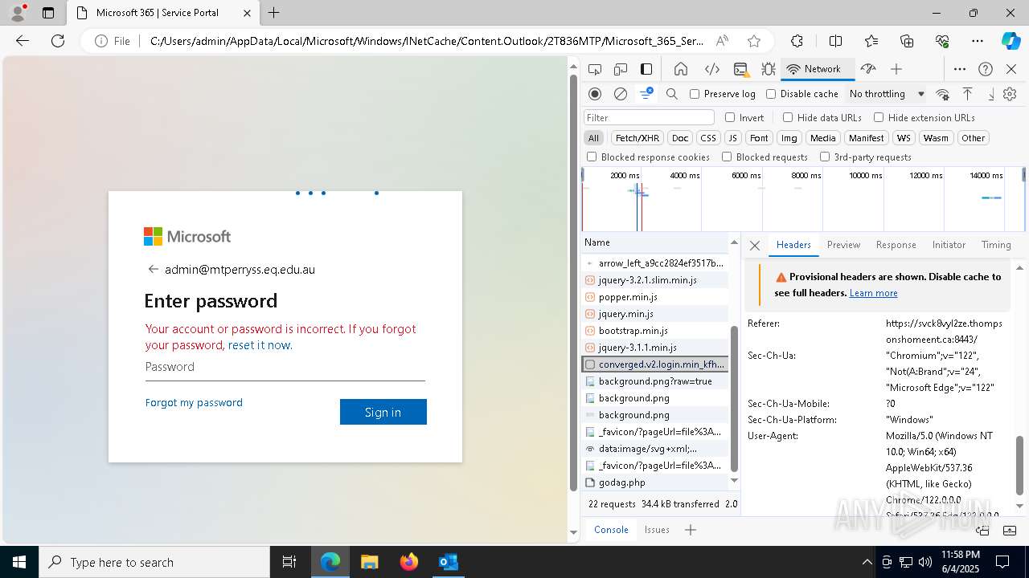
Task: Click the network Filter text box
Action: coord(649,117)
